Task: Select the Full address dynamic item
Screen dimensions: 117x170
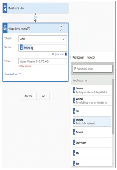Action: (x=92, y=132)
